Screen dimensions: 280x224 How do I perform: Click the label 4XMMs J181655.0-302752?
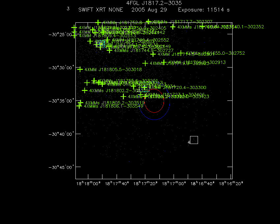[215, 53]
